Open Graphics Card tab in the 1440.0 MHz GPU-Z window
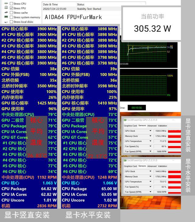The image size is (195, 222). point(130,166)
